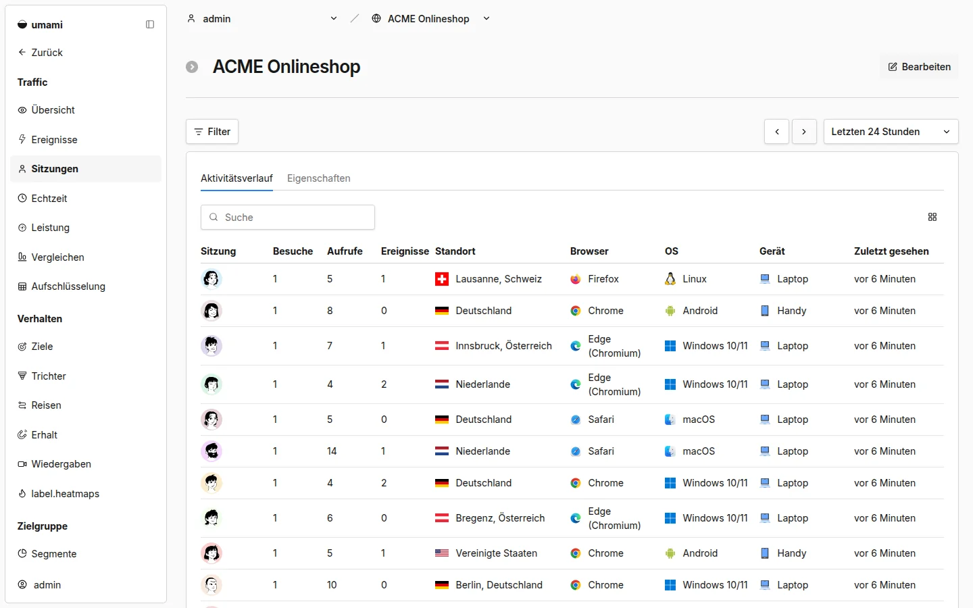
Task: Switch to the Eigenschaften tab
Action: click(319, 178)
